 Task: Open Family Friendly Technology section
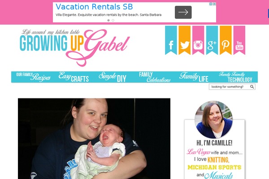(x=235, y=77)
